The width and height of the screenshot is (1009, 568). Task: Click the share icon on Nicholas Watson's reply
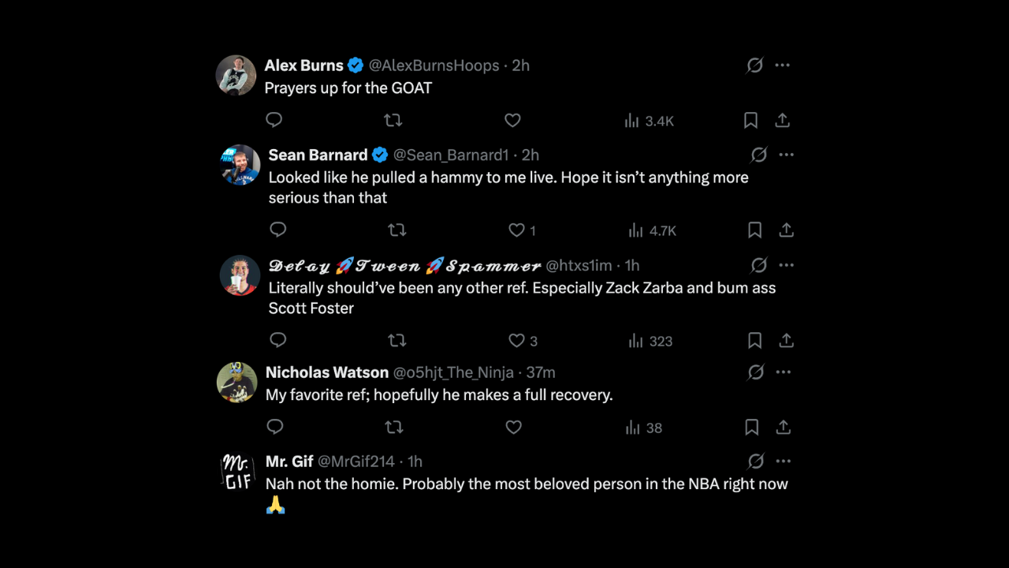click(783, 427)
